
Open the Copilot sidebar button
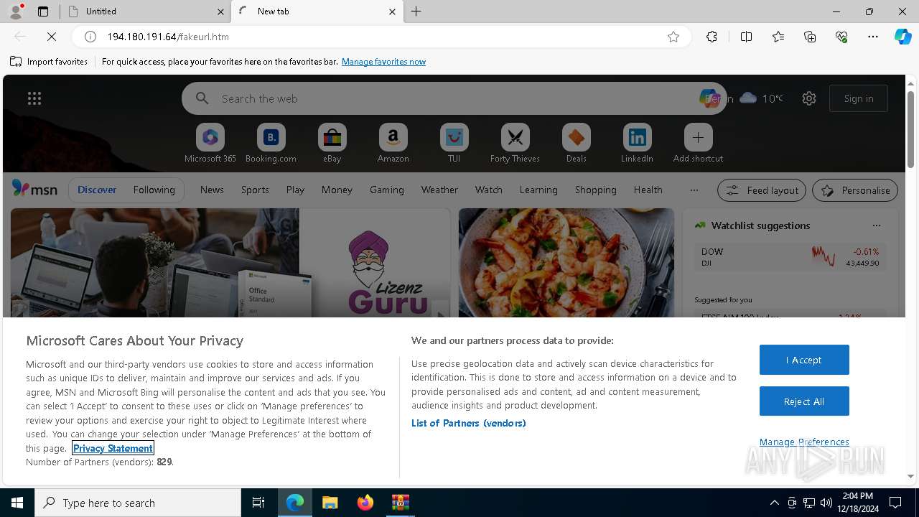[902, 37]
